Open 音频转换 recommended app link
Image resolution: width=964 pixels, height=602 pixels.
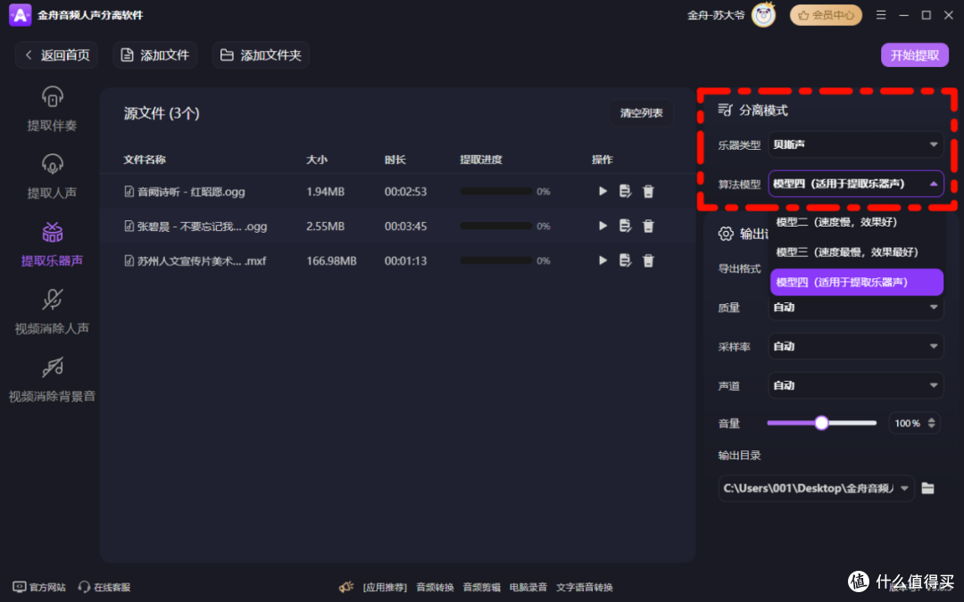(435, 587)
